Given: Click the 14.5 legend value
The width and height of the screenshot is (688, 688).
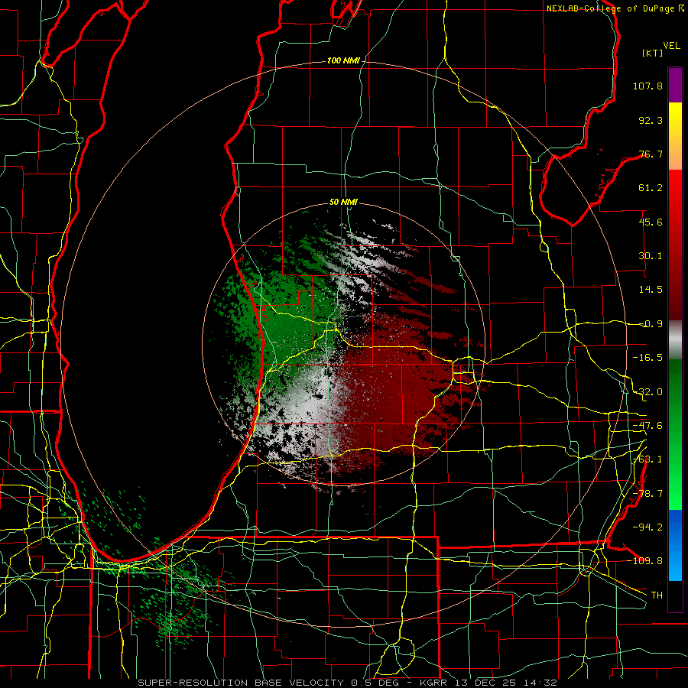Looking at the screenshot, I should pos(651,290).
